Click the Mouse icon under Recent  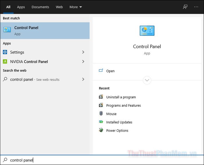point(101,114)
